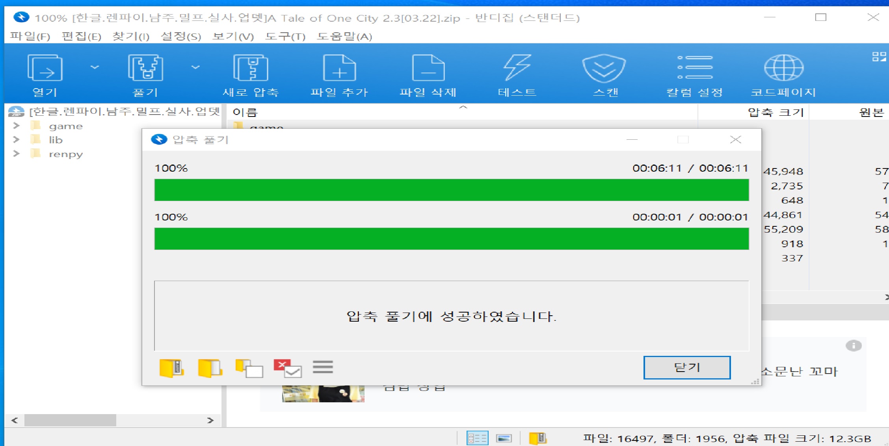
Task: Open the 설정(S) menu
Action: coord(180,37)
